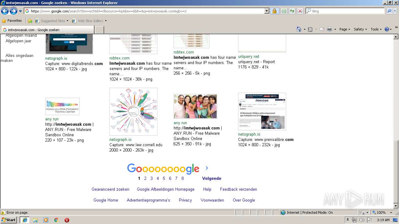Open the family photo thumbnail
399x224 pixels.
[x=195, y=106]
